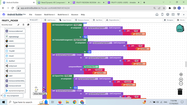Open the community people icon
Image resolution: width=187 pixels, height=105 pixels.
coord(178,15)
